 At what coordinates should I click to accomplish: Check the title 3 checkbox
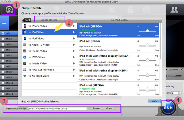pos(3,44)
